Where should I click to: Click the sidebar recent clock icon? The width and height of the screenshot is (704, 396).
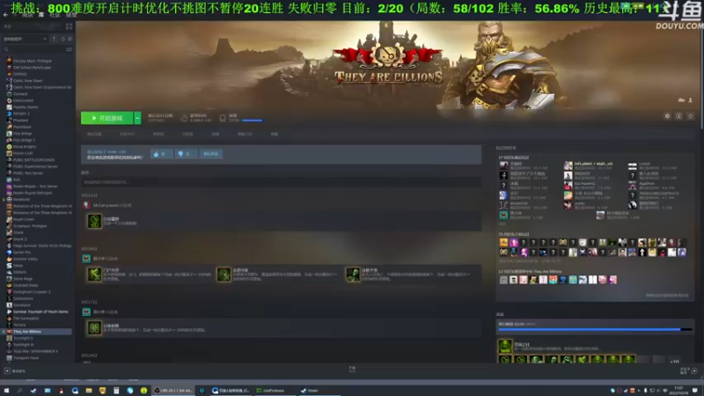[x=62, y=39]
